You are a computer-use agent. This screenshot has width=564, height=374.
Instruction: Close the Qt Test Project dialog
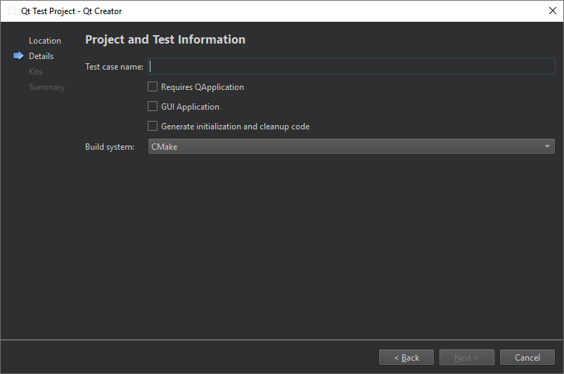pos(552,11)
